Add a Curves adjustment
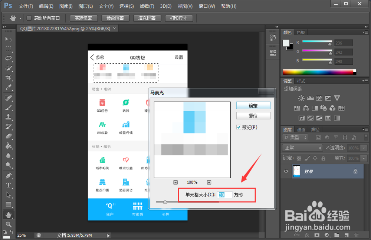This screenshot has width=371, height=240. tap(319, 98)
